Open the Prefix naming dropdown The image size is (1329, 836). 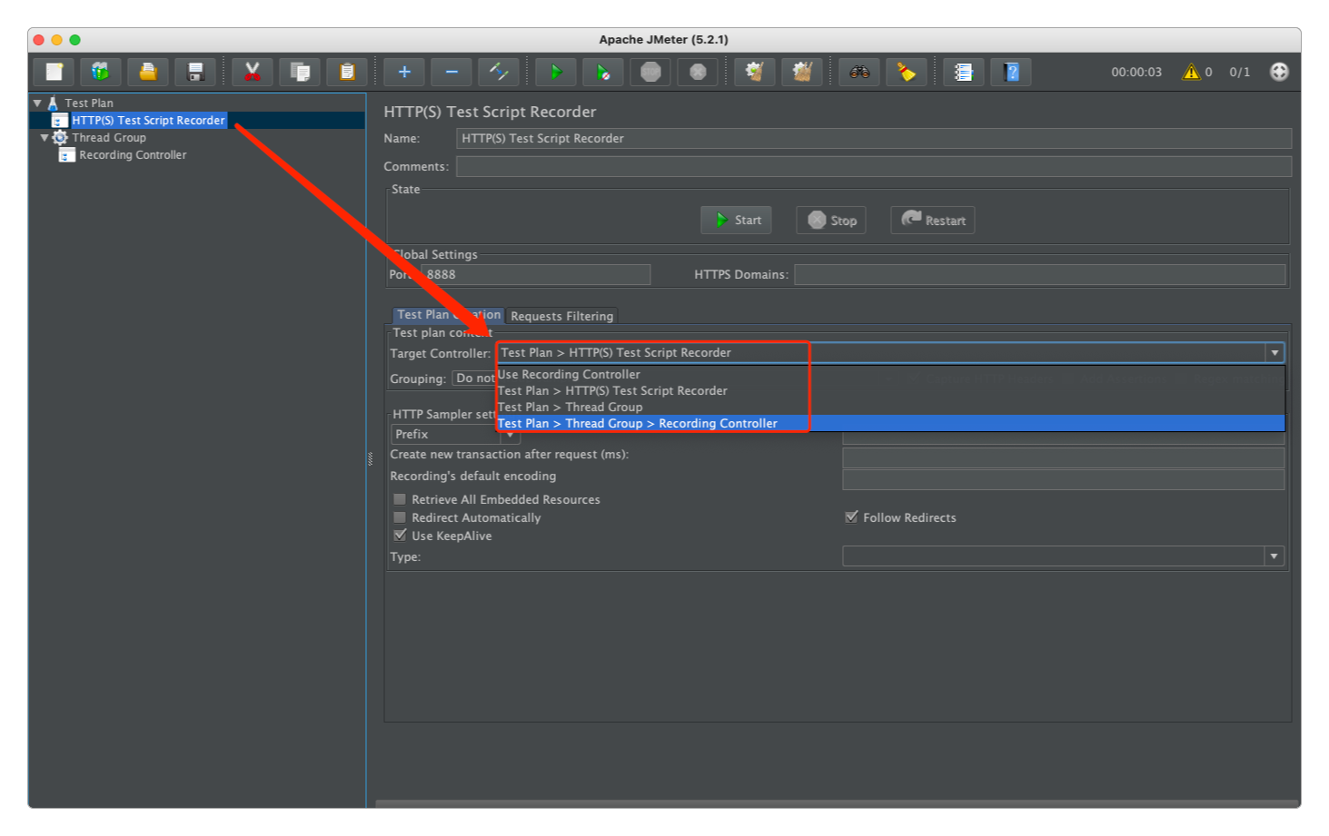[x=455, y=434]
